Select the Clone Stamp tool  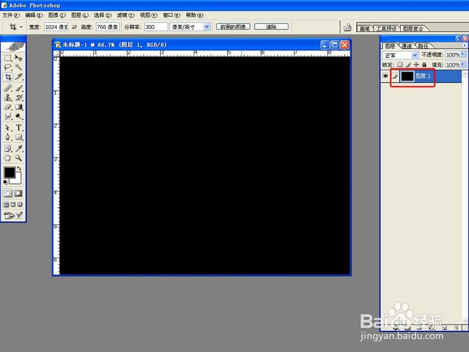pos(8,97)
